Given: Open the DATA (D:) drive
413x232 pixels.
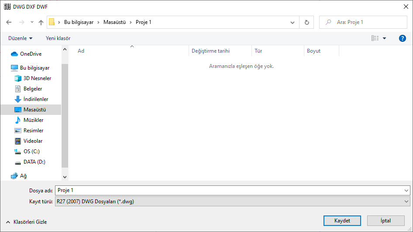Looking at the screenshot, I should 34,162.
